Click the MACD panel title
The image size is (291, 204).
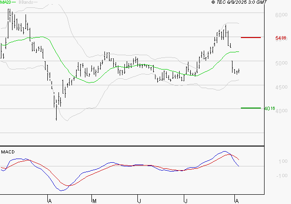tap(8, 152)
